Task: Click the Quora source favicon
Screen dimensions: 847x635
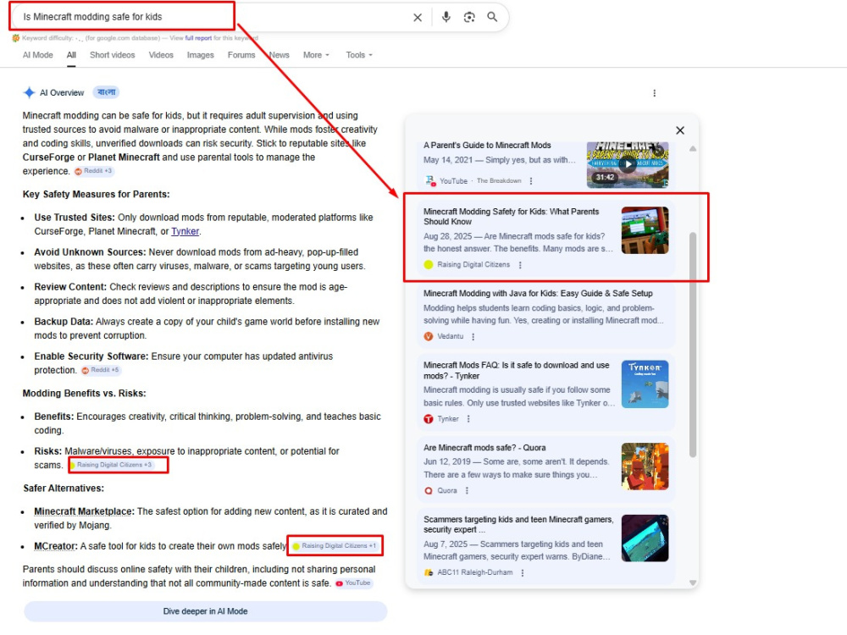Action: click(429, 490)
